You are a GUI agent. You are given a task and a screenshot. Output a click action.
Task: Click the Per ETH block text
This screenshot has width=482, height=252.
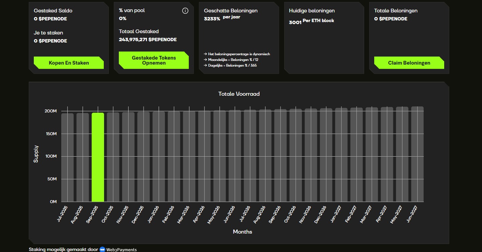point(318,20)
